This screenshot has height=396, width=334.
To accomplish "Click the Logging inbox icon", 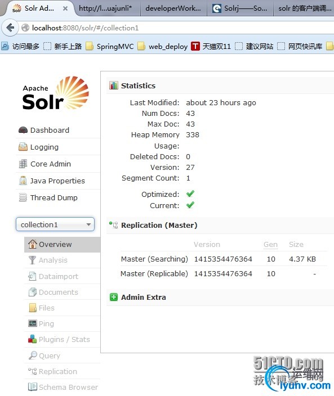I will 23,147.
